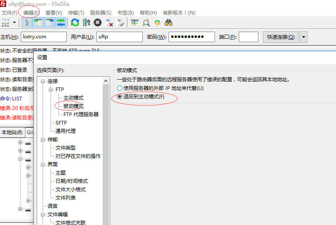Image resolution: width=336 pixels, height=225 pixels.
Task: Open quick connect history dropdown
Action: pyautogui.click(x=303, y=37)
